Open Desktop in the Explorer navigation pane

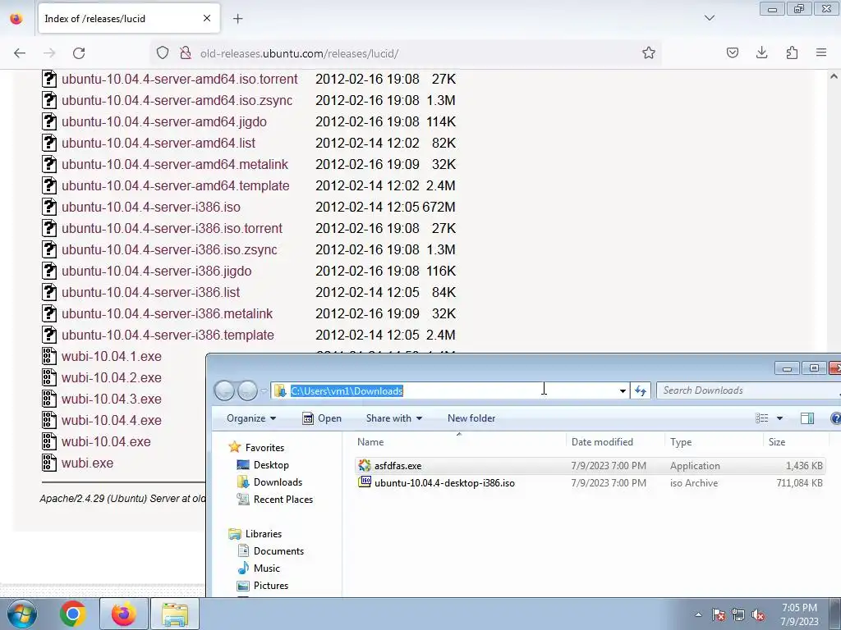[x=271, y=465]
